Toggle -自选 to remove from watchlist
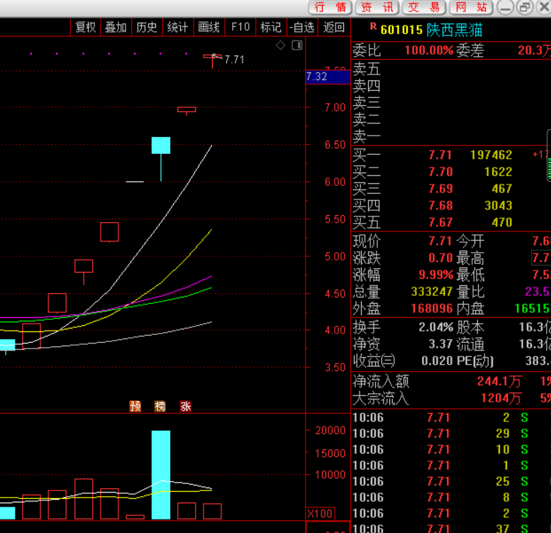 [302, 27]
